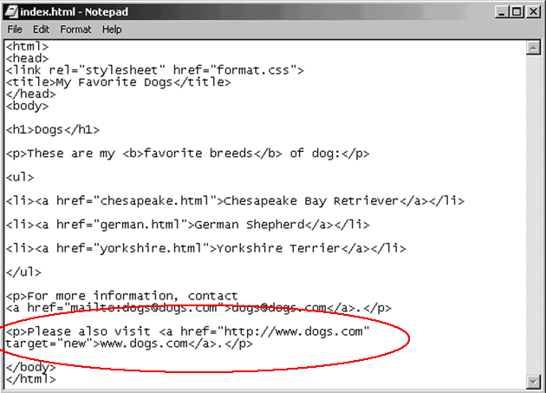Open the File menu

pyautogui.click(x=15, y=29)
